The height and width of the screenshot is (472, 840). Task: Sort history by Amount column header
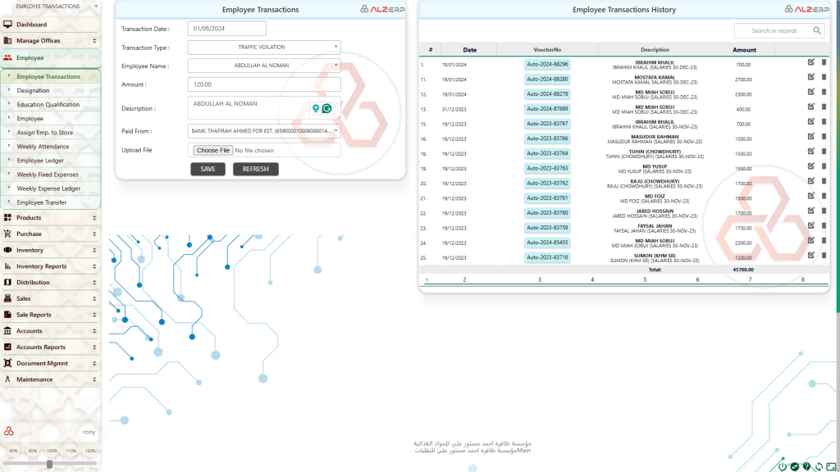coord(743,50)
